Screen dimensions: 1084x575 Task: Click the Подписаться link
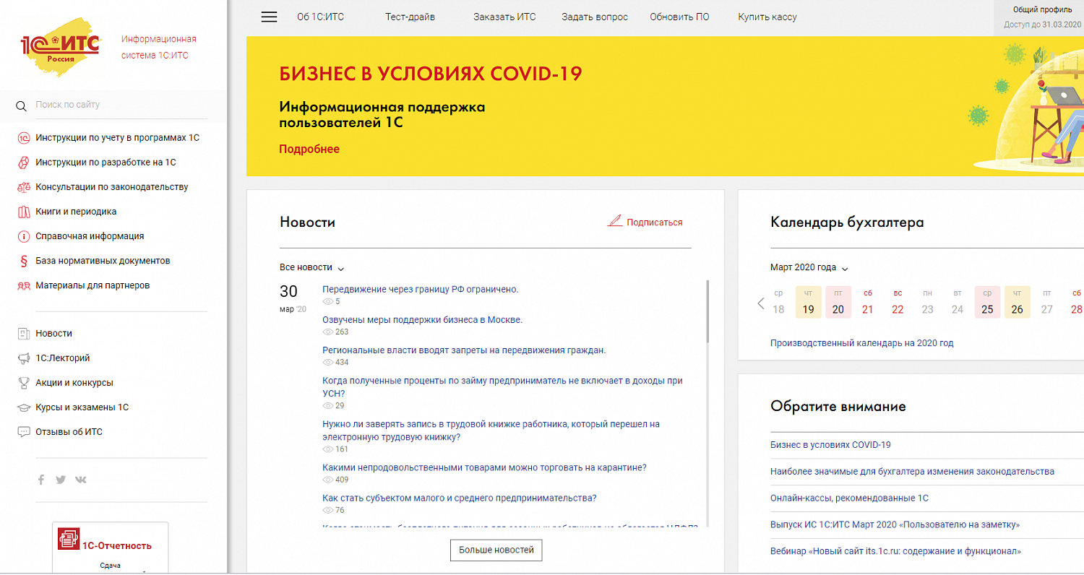pos(655,222)
